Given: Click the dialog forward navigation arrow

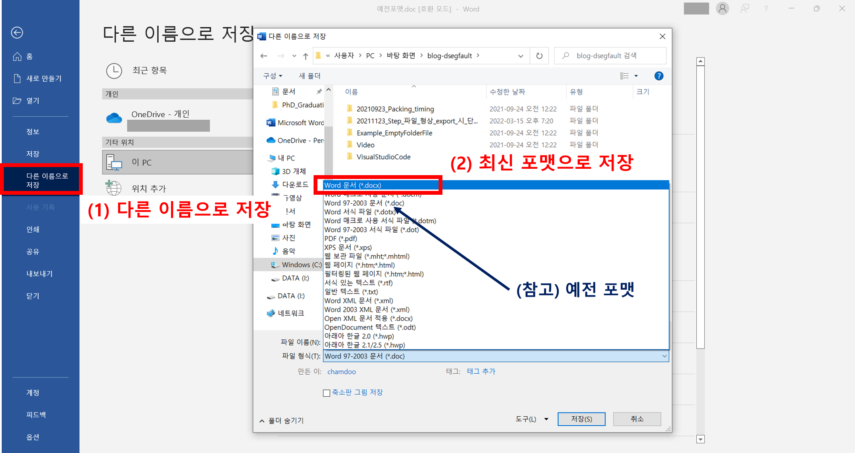Looking at the screenshot, I should point(281,56).
